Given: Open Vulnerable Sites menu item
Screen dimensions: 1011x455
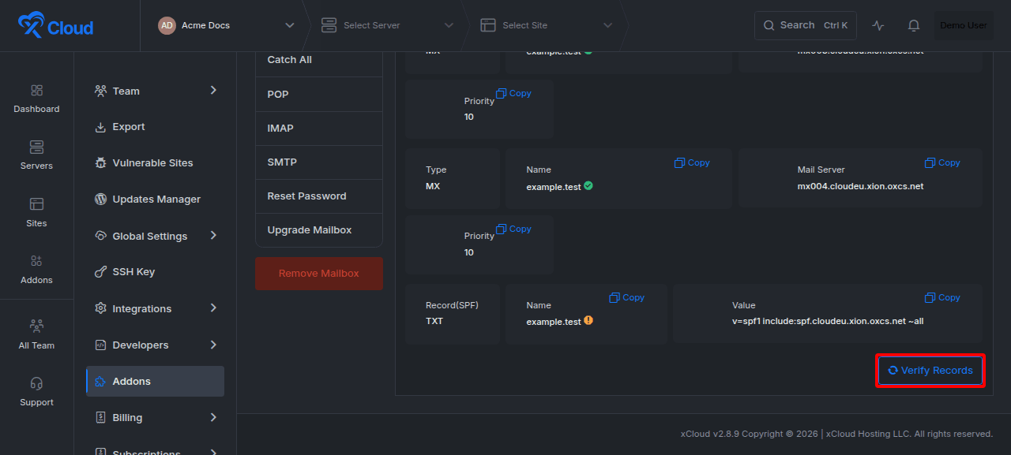Looking at the screenshot, I should [x=155, y=163].
